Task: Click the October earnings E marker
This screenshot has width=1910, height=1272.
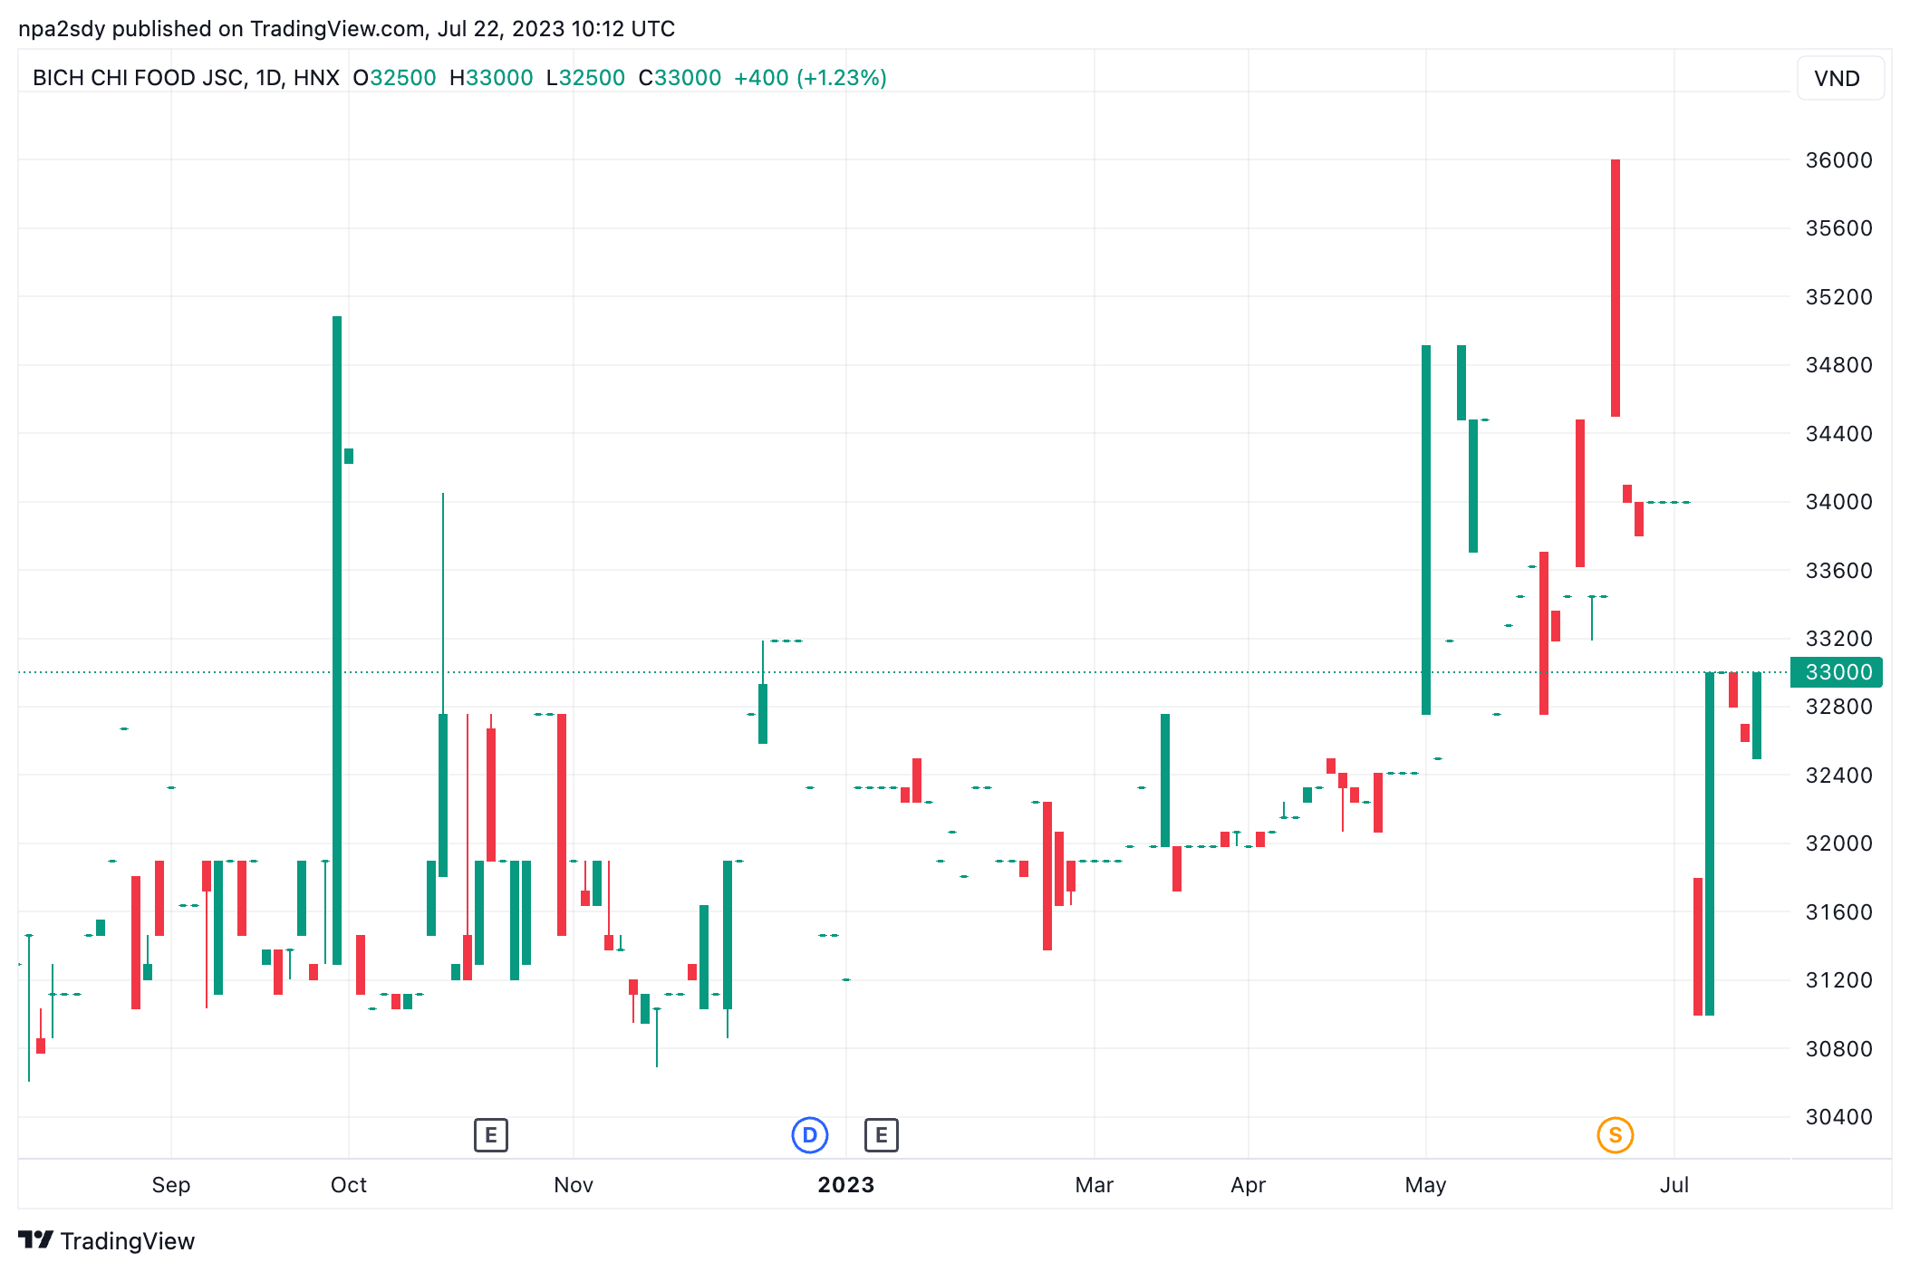Action: click(490, 1135)
